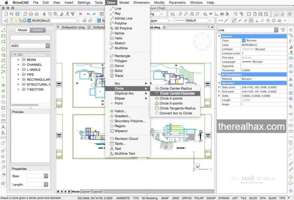Screen dimensions: 294x200
Task: Toggle STRACK in status bar
Action: [x=224, y=198]
